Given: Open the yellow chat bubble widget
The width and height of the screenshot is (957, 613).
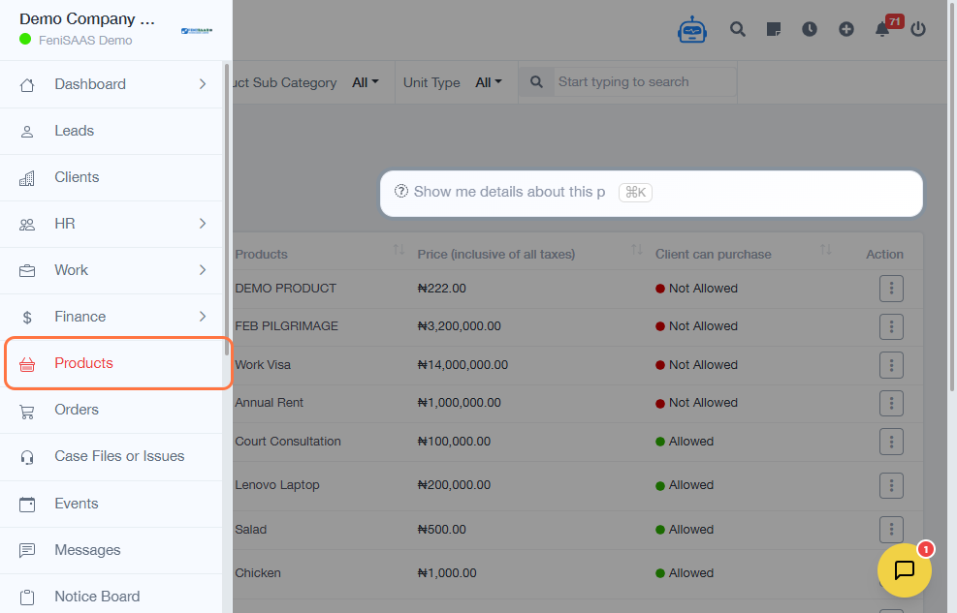Looking at the screenshot, I should point(904,570).
